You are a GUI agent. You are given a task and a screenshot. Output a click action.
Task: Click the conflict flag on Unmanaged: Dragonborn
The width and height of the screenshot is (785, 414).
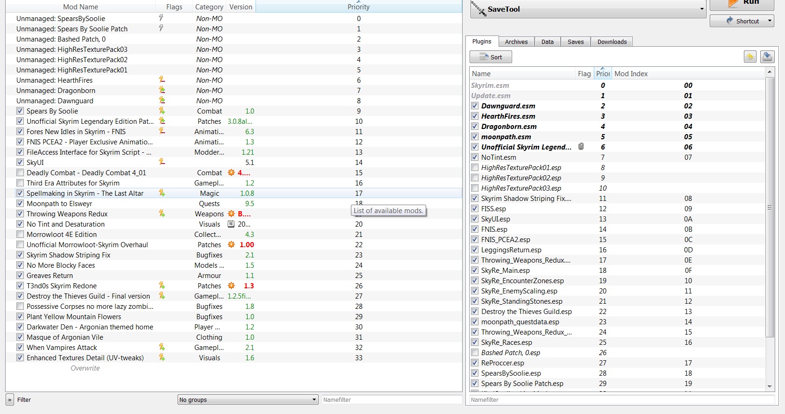[x=162, y=90]
